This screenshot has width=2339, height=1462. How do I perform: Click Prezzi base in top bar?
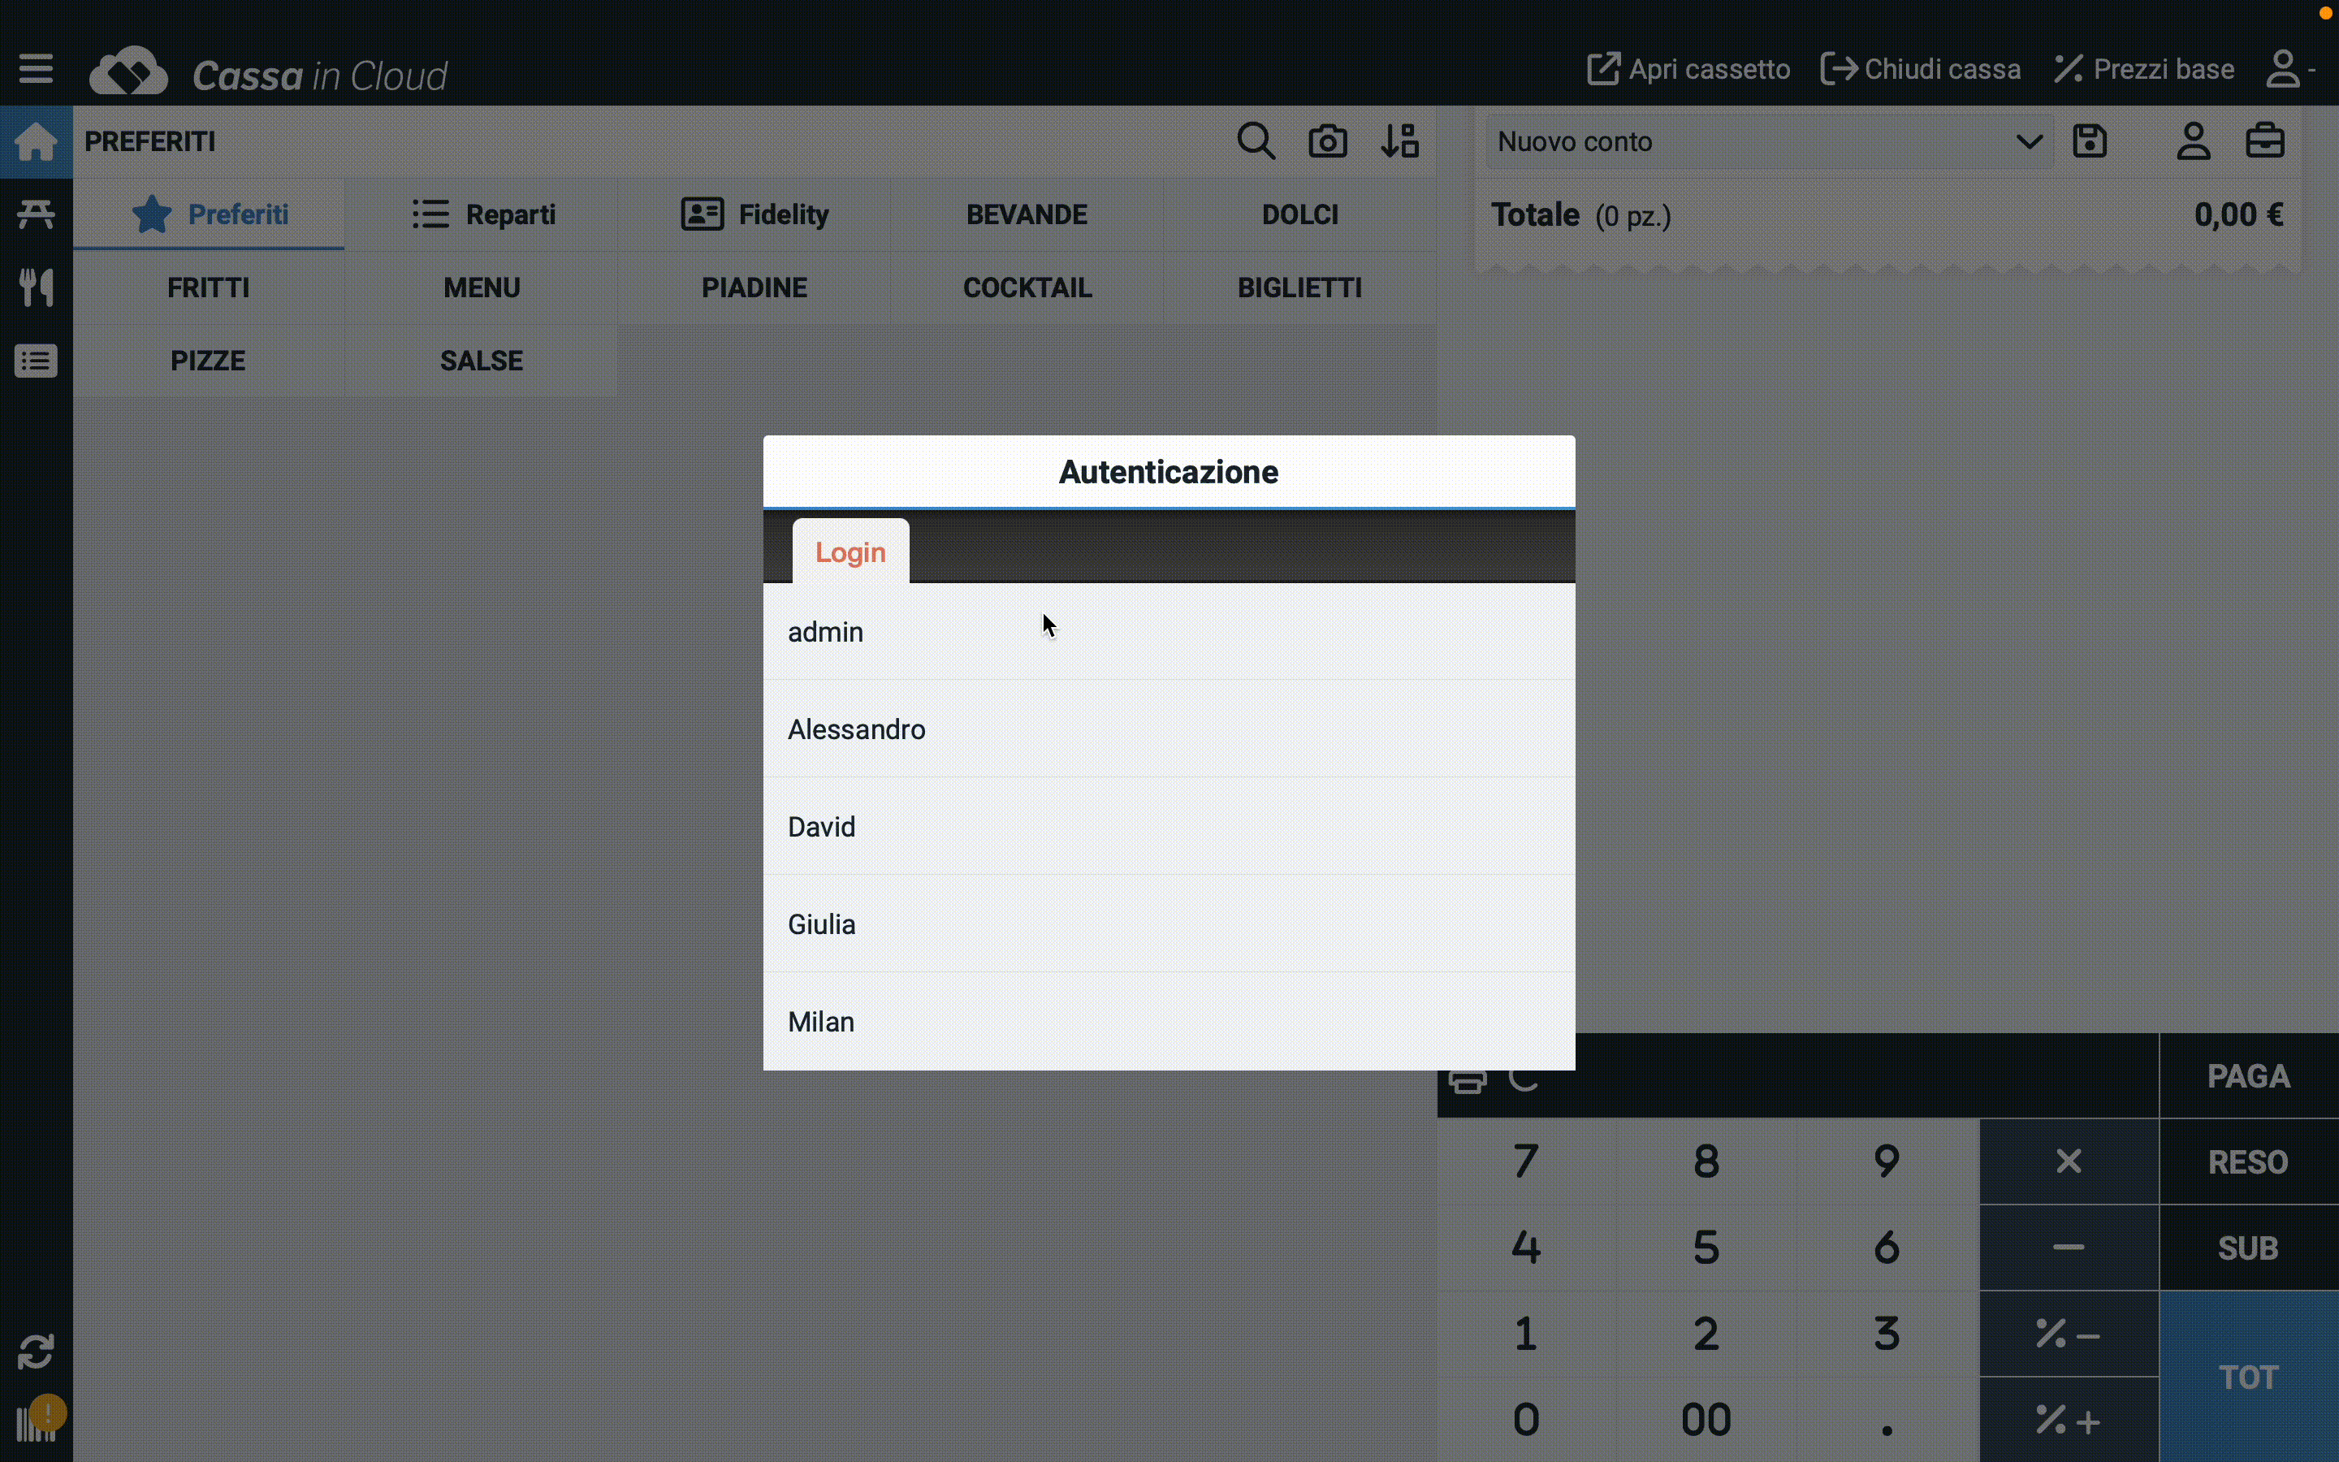click(x=2144, y=69)
